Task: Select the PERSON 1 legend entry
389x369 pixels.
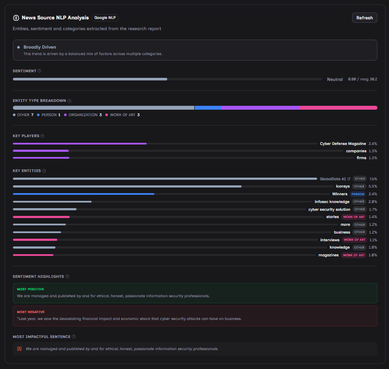Action: click(x=49, y=115)
